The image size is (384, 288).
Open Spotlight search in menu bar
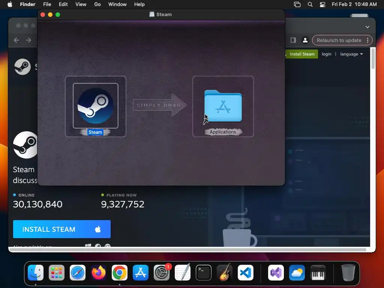pos(310,4)
